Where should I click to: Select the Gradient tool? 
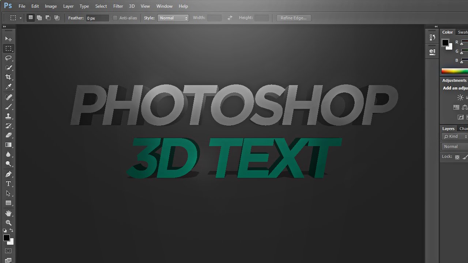pyautogui.click(x=8, y=145)
